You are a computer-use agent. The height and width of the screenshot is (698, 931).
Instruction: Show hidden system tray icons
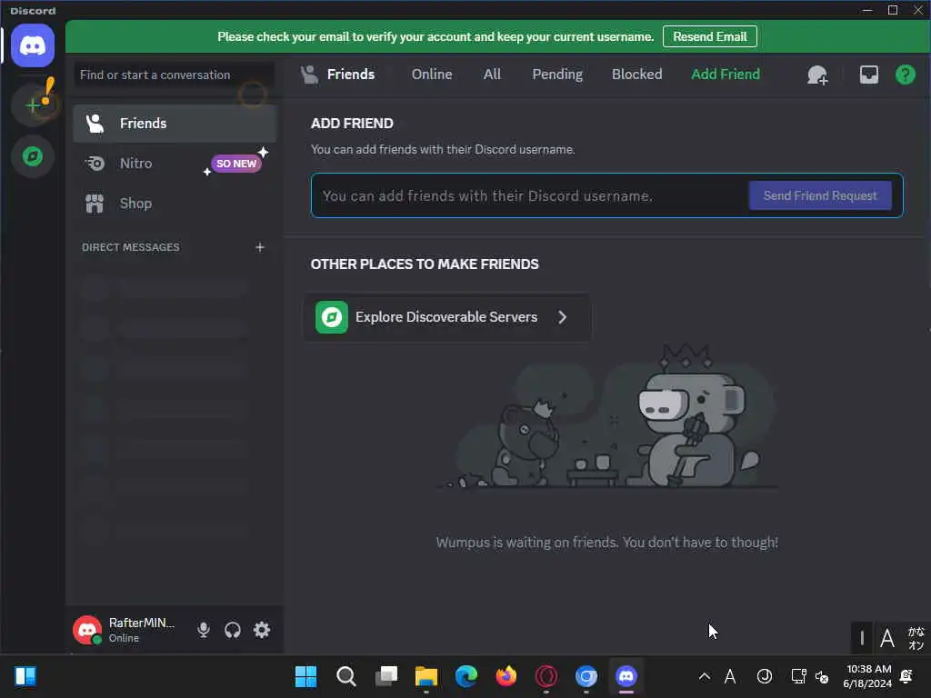(705, 676)
